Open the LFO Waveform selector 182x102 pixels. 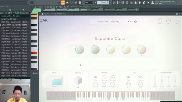(x=140, y=77)
